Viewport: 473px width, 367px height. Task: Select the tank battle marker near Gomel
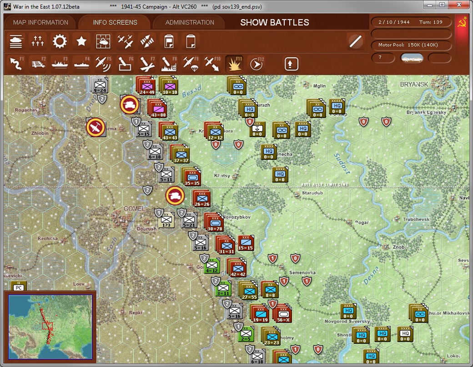point(175,196)
